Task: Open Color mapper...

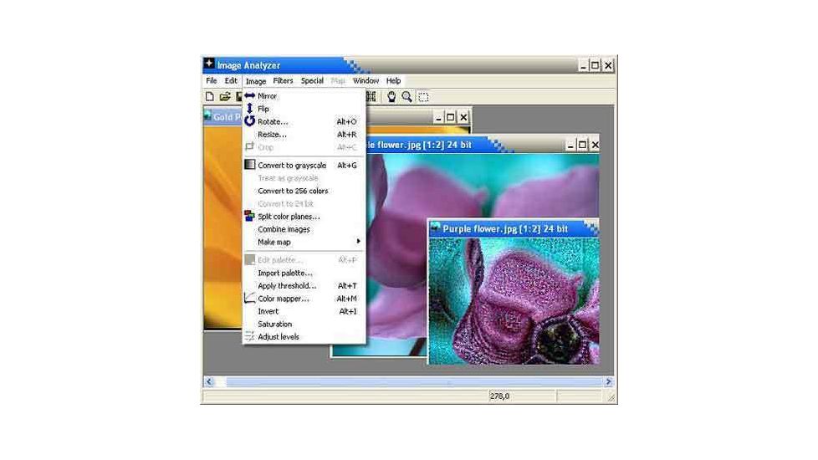Action: [x=304, y=299]
